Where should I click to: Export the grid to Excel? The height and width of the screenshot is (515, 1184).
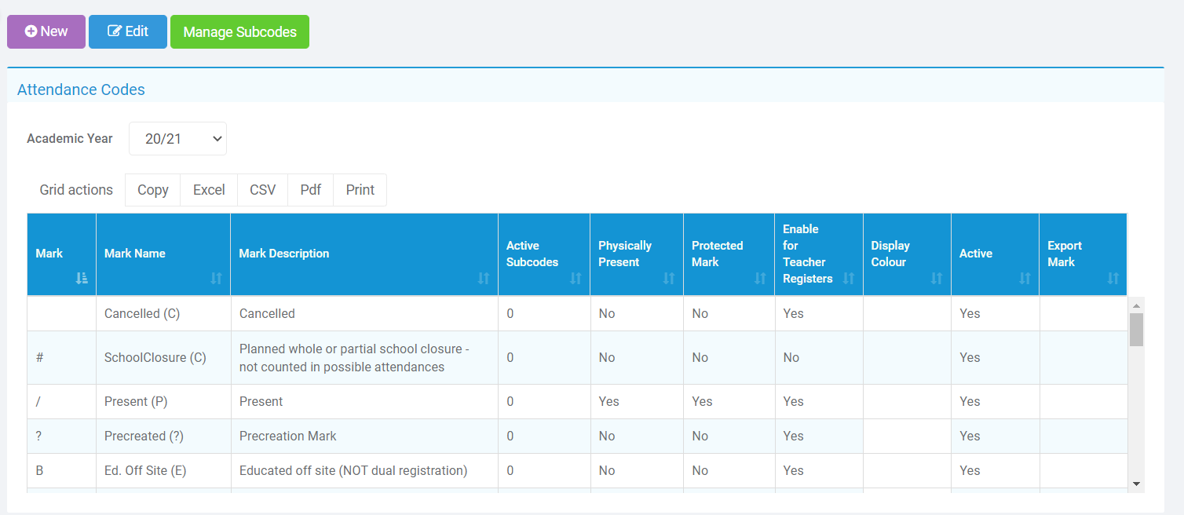tap(209, 190)
